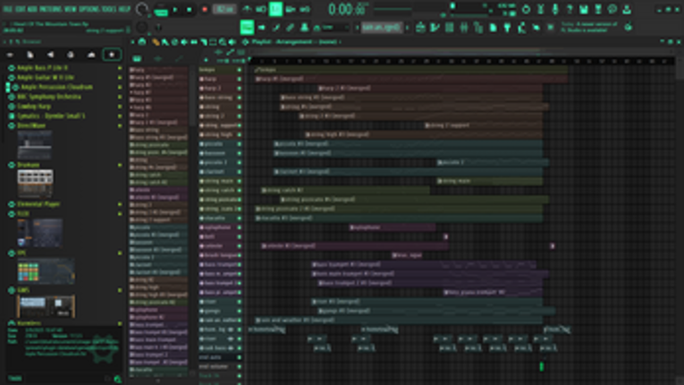Open the piano roll view icon
Image resolution: width=684 pixels, height=385 pixels.
click(435, 28)
